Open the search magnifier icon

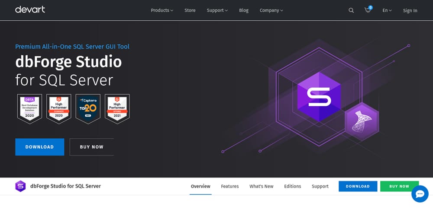pos(351,10)
